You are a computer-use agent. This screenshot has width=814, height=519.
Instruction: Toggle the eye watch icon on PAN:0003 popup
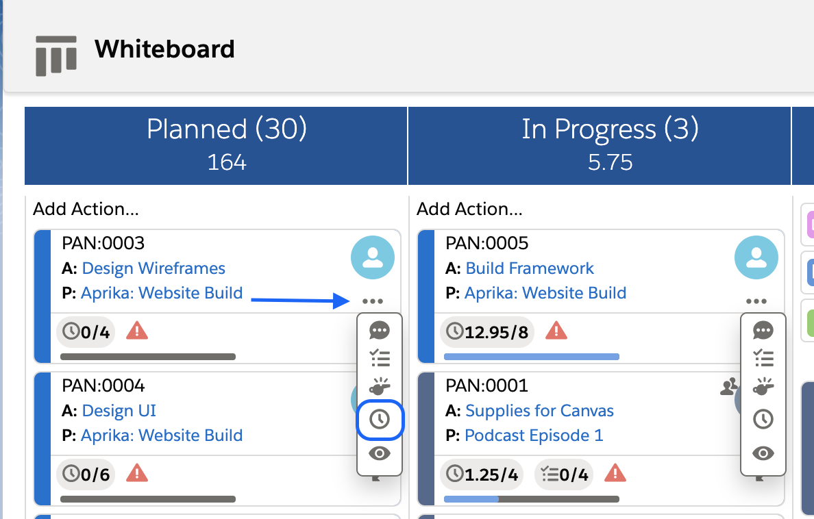coord(380,453)
